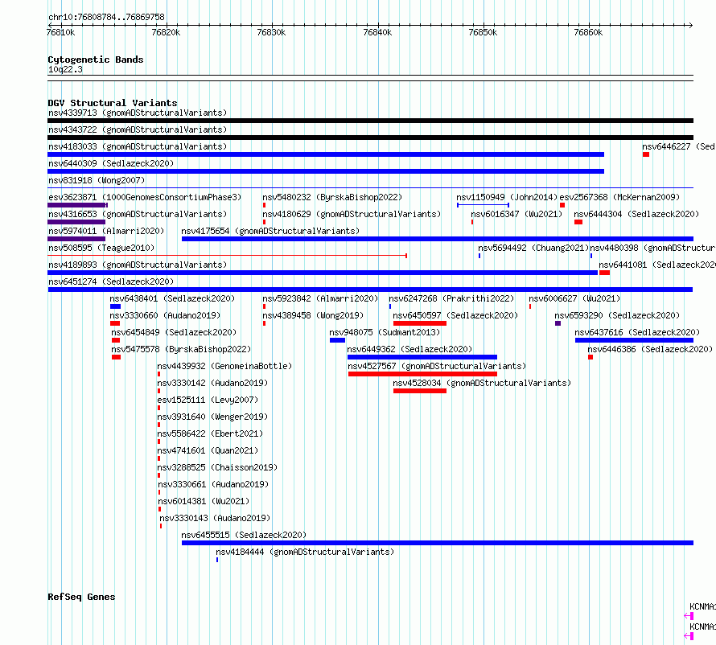The width and height of the screenshot is (716, 645).
Task: Click the nsv6016347 (Wu2021) label
Action: (x=516, y=214)
